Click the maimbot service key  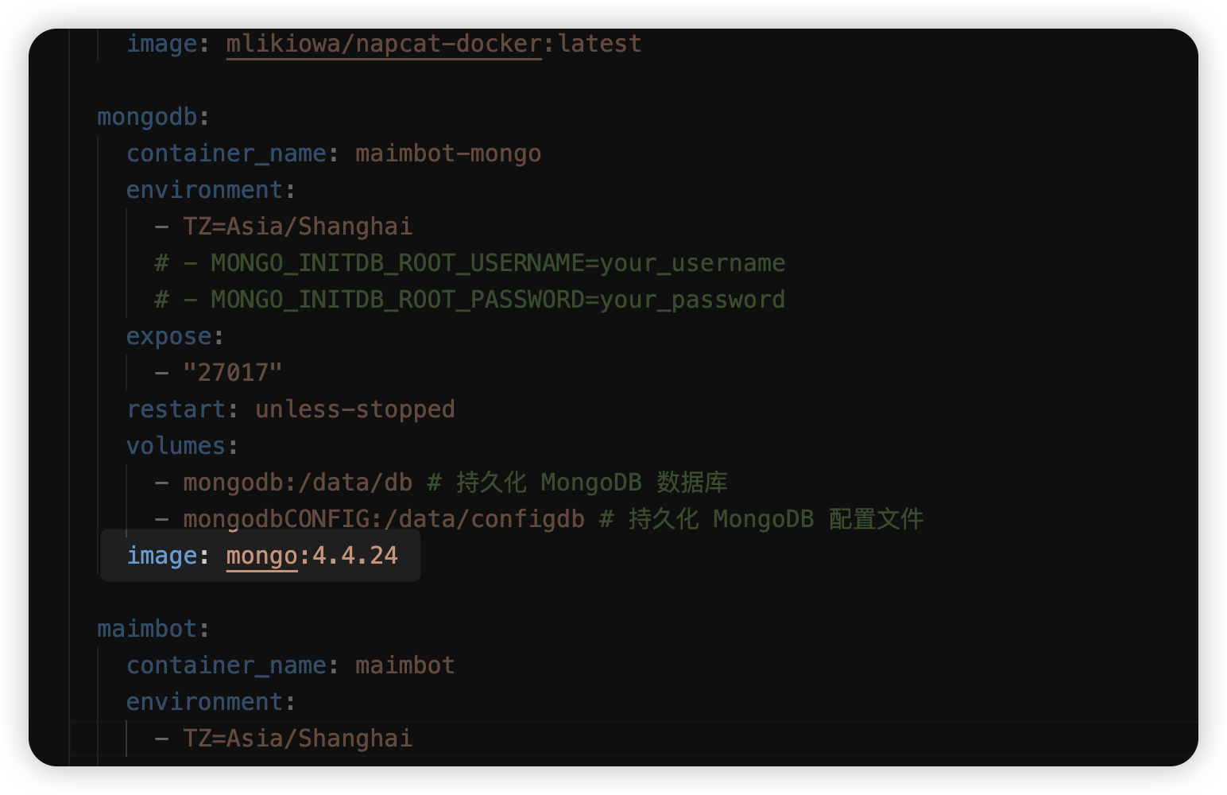pyautogui.click(x=147, y=629)
